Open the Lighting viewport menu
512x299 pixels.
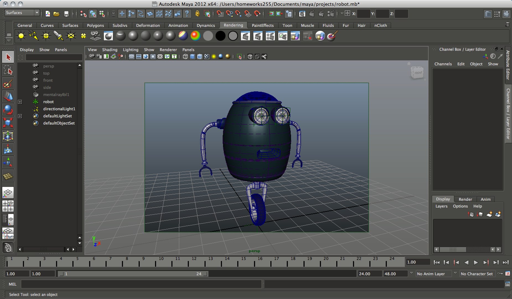(x=131, y=50)
